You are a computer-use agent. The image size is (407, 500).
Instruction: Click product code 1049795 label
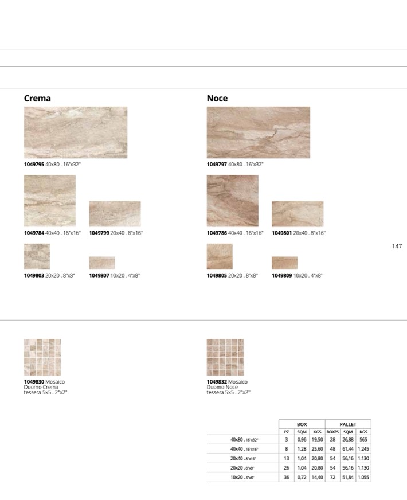point(34,164)
